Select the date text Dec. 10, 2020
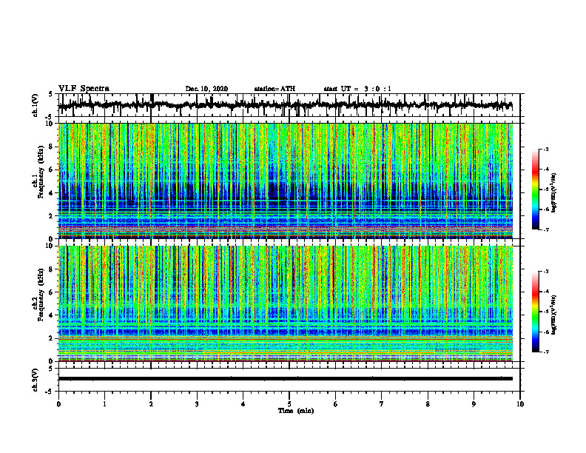586x453 pixels. 206,89
